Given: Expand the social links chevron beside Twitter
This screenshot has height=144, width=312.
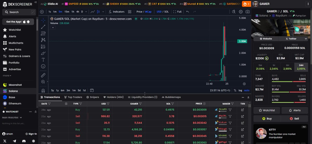Looking at the screenshot, I should (x=305, y=38).
